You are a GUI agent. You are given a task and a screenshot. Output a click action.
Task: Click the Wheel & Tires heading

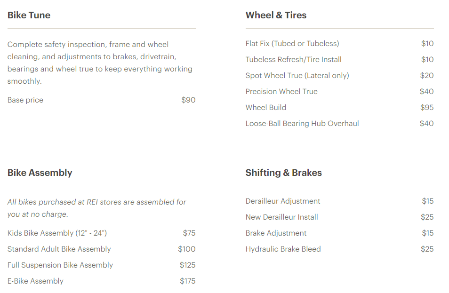[276, 15]
